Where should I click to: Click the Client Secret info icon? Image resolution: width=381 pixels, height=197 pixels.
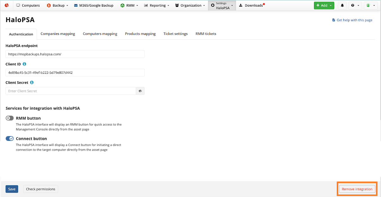coord(32,83)
